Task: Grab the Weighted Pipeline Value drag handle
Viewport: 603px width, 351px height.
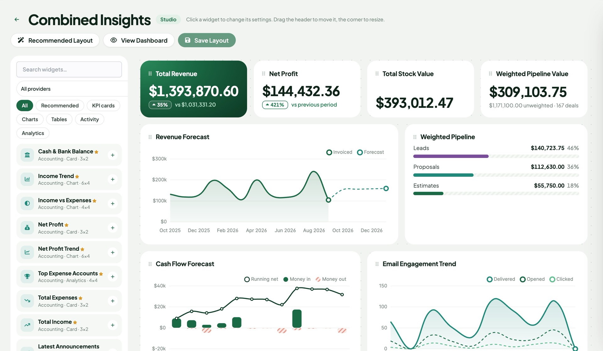Action: pos(490,74)
